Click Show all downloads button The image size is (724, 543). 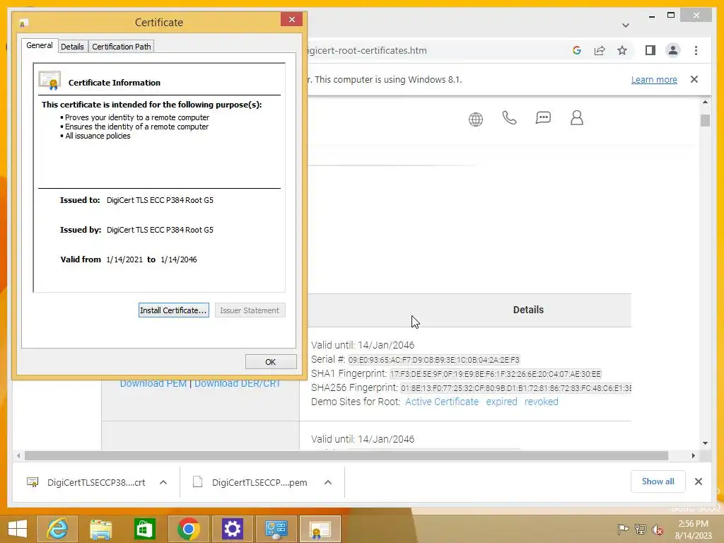pyautogui.click(x=658, y=481)
